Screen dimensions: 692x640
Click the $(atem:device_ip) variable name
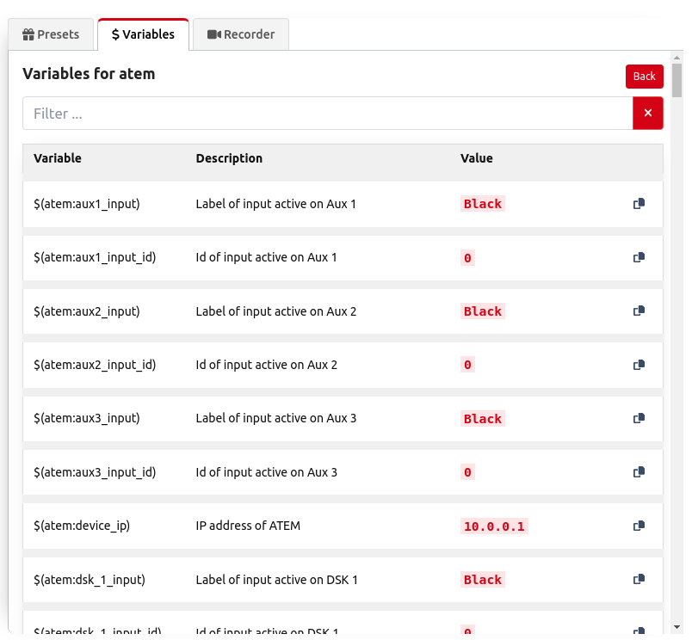point(82,526)
